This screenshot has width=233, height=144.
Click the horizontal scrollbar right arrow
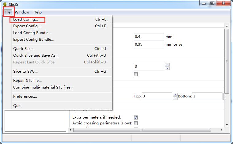point(222,130)
